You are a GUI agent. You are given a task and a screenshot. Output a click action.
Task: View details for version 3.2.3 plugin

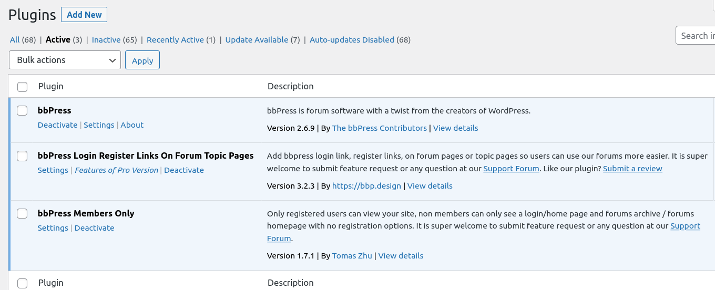pos(430,186)
